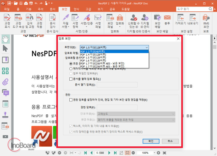Open 보안 패널 security panel

pos(110,21)
